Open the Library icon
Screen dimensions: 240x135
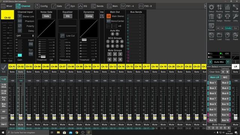point(211,16)
